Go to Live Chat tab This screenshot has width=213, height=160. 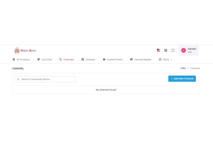coord(45,59)
